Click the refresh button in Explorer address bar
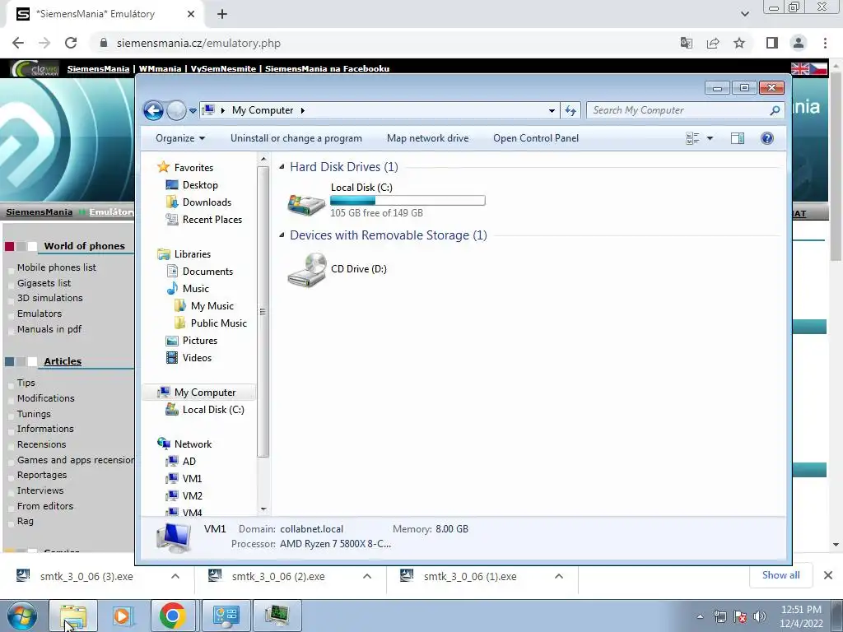This screenshot has width=843, height=632. (570, 111)
